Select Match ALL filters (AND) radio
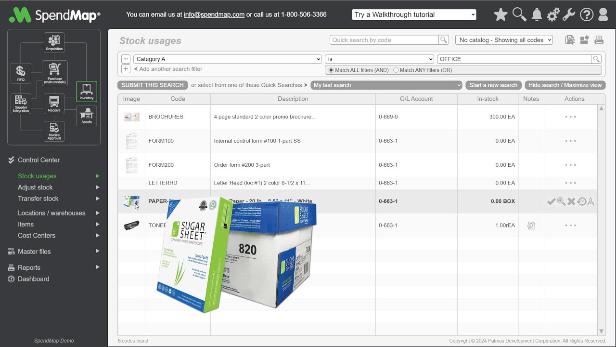Image resolution: width=616 pixels, height=347 pixels. click(331, 70)
